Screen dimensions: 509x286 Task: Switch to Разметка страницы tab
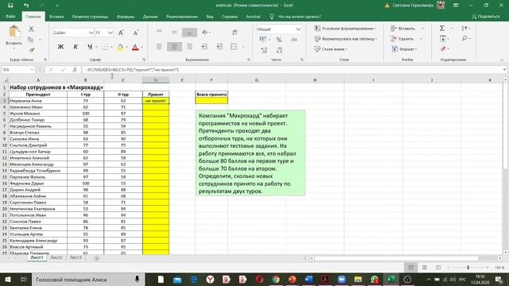90,17
